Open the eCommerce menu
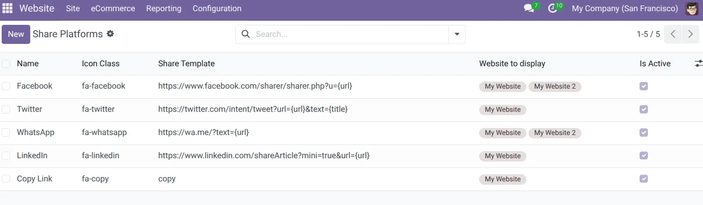This screenshot has height=205, width=703. pyautogui.click(x=113, y=8)
